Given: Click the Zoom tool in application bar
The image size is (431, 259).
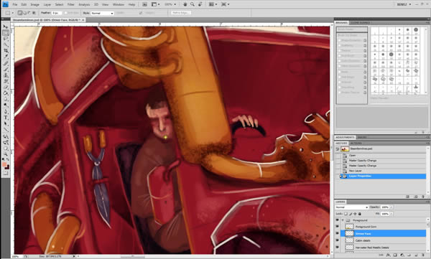Looking at the screenshot, I should (x=193, y=4).
